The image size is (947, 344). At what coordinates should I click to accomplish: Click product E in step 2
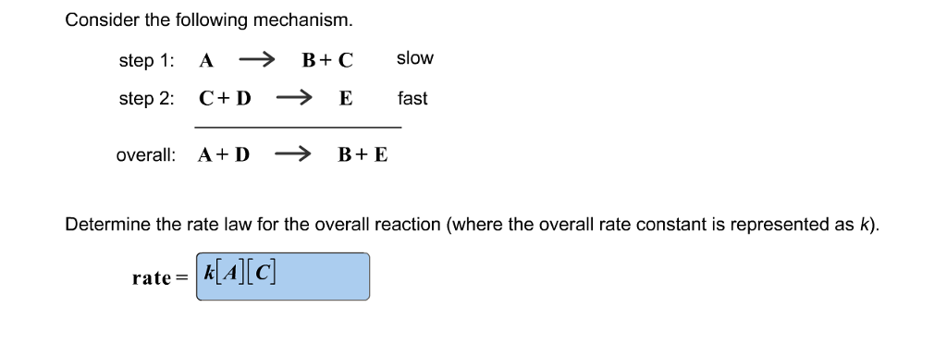point(346,98)
